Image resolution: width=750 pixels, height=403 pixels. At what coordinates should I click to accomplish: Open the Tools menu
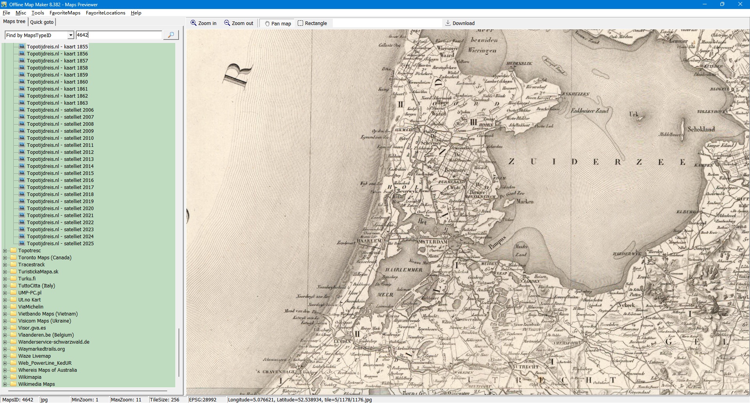click(37, 13)
